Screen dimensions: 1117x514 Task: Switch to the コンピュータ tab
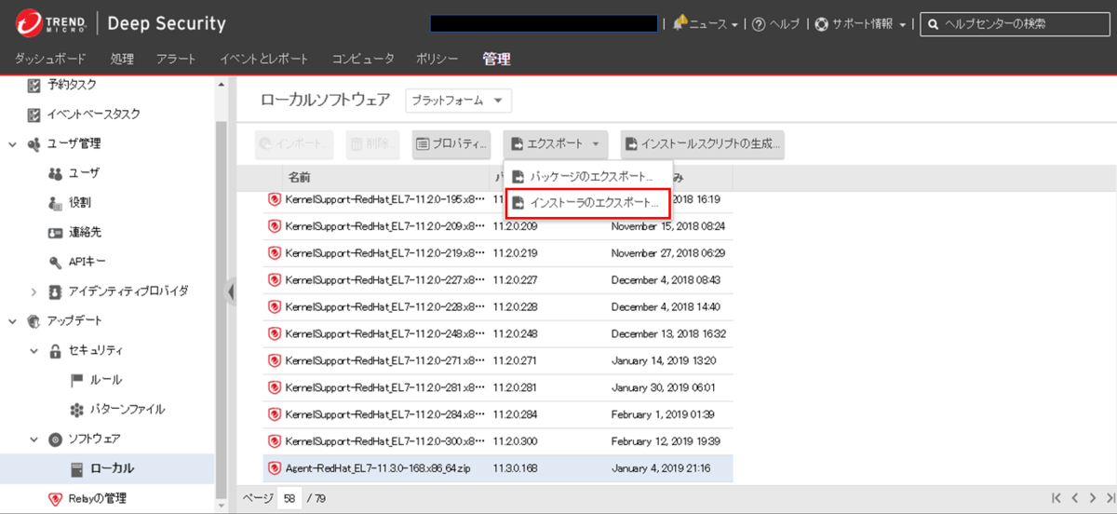pyautogui.click(x=363, y=59)
